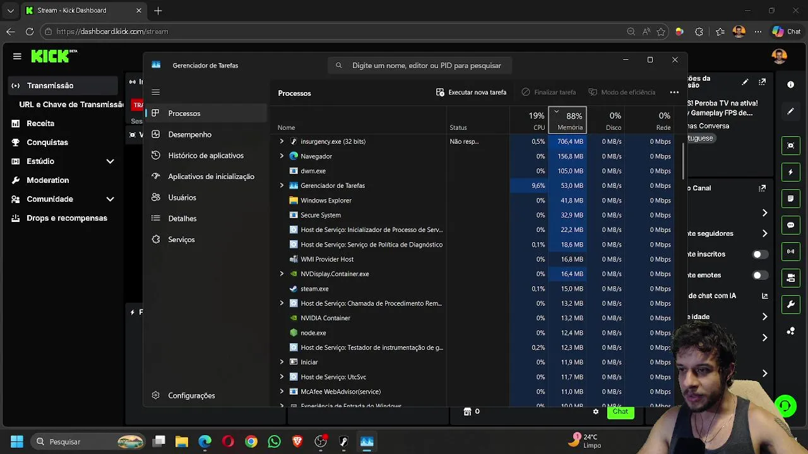Sort by the Rede column header

coord(650,120)
